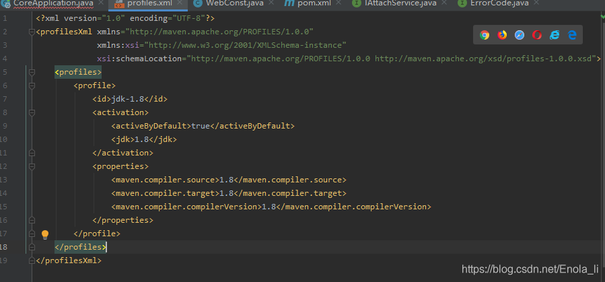Click the activeByDefault true element

click(x=203, y=126)
